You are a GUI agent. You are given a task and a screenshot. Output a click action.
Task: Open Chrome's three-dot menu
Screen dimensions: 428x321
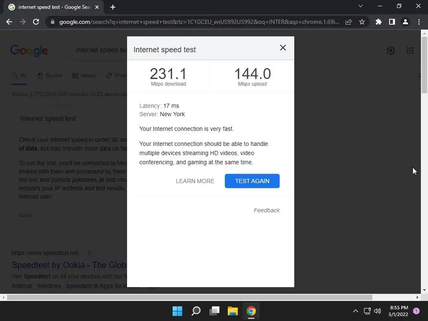419,22
